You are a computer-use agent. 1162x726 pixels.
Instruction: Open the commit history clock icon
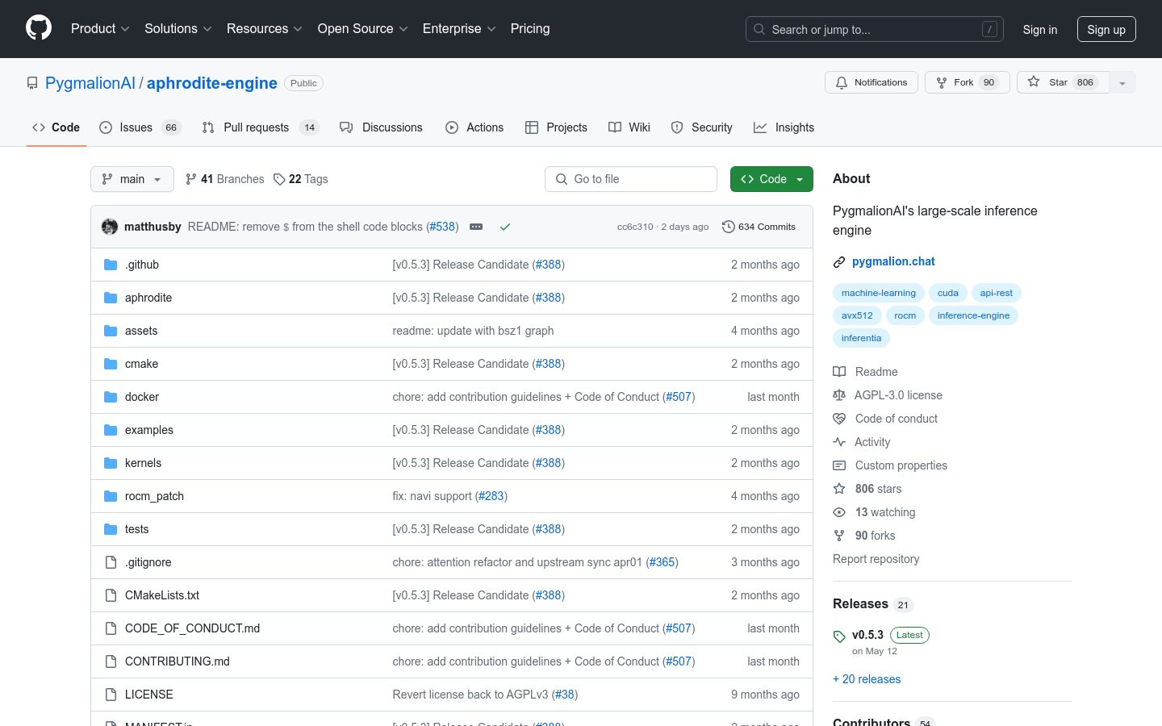[728, 227]
